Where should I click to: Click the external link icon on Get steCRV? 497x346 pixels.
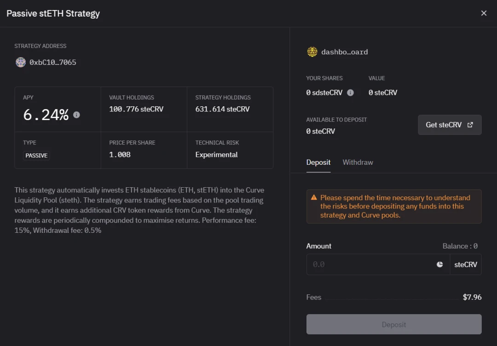(470, 125)
